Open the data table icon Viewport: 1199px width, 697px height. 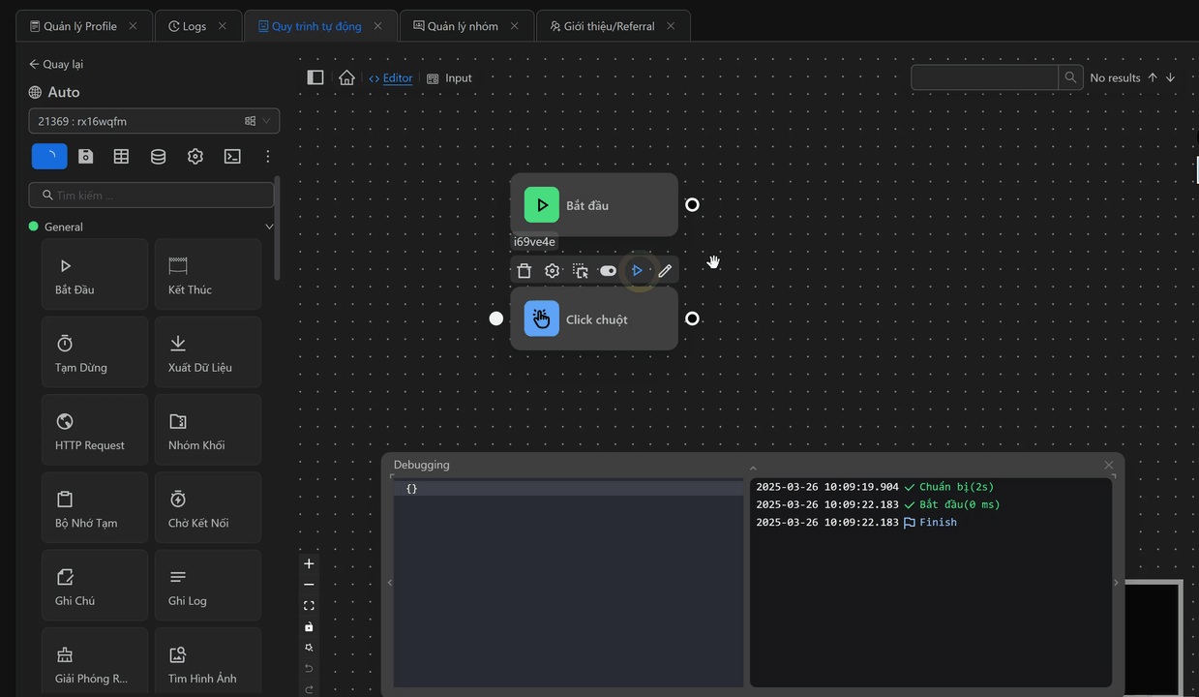click(121, 156)
